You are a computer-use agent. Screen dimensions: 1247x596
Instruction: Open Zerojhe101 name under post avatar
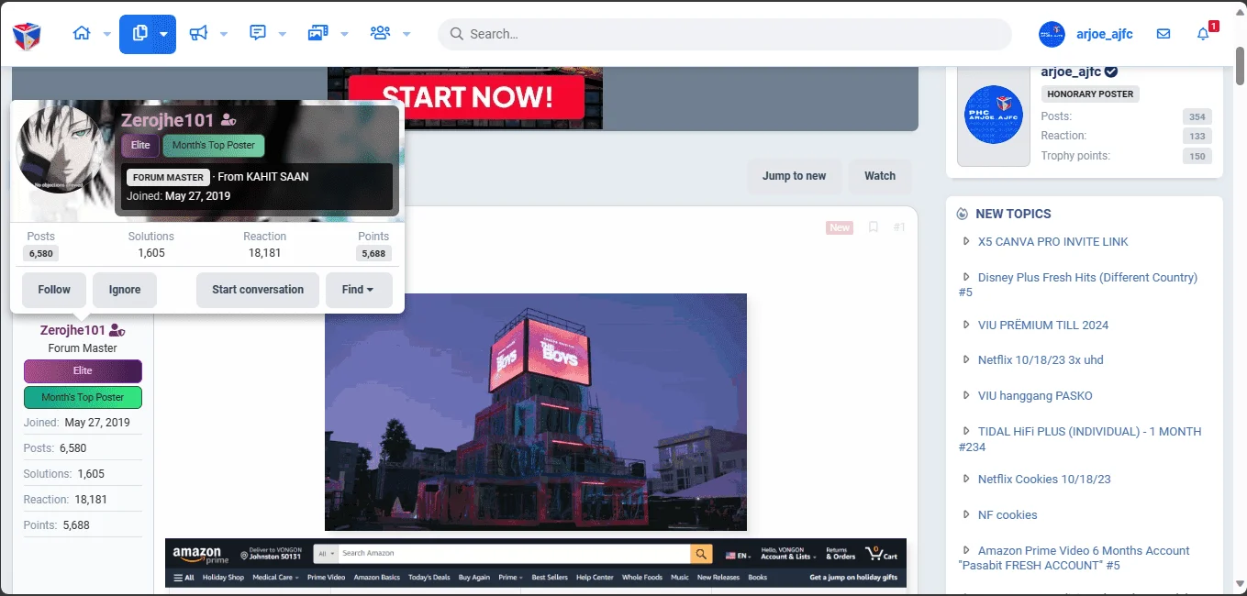tap(73, 330)
